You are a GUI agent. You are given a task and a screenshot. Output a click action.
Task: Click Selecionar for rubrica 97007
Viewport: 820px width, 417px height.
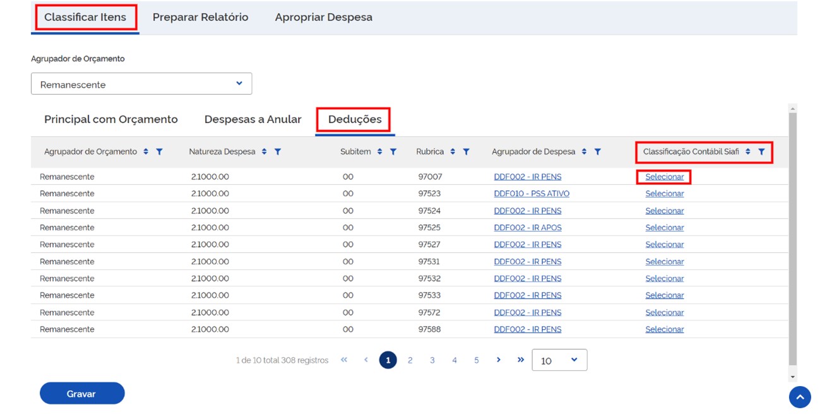tap(664, 177)
